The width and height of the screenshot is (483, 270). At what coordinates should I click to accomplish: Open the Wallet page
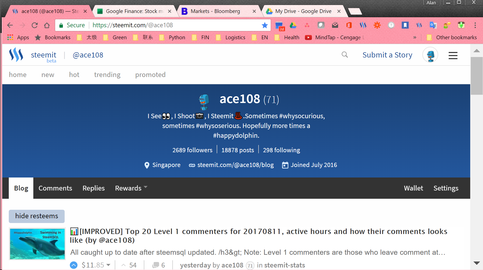pos(413,188)
